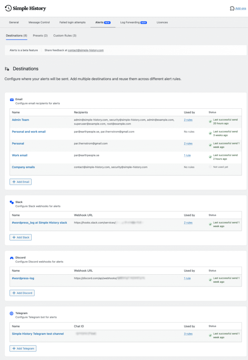Select the Presets (2) sub-tab
248x360 pixels.
(x=40, y=36)
